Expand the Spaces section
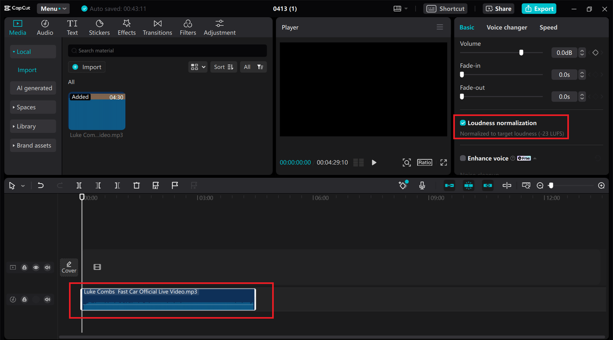This screenshot has width=613, height=340. tap(33, 107)
